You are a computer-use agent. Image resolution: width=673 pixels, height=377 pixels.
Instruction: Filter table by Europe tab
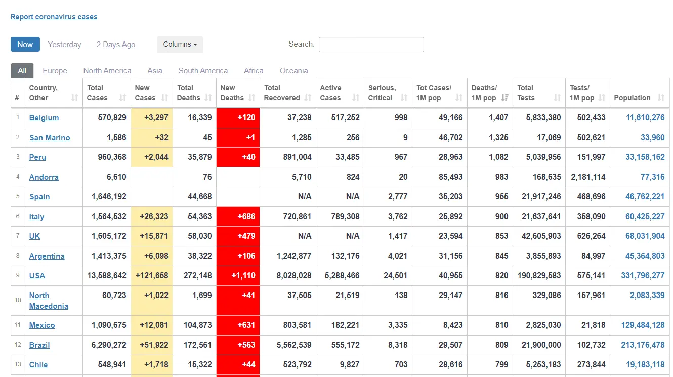(x=55, y=71)
